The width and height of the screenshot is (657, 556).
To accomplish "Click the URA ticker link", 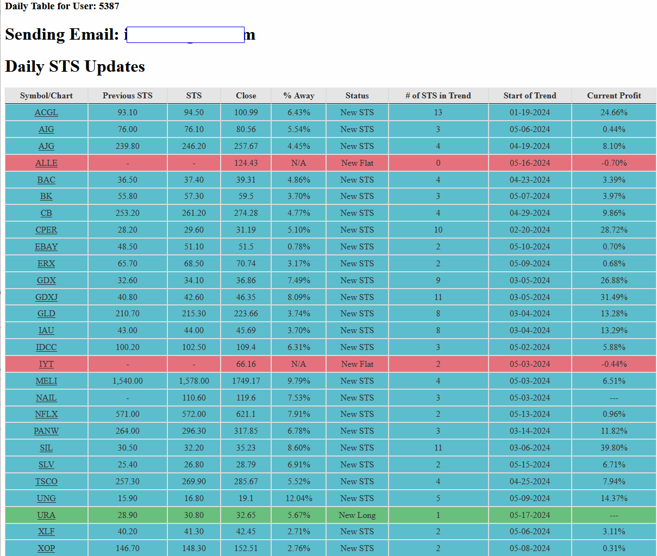I will (x=46, y=515).
